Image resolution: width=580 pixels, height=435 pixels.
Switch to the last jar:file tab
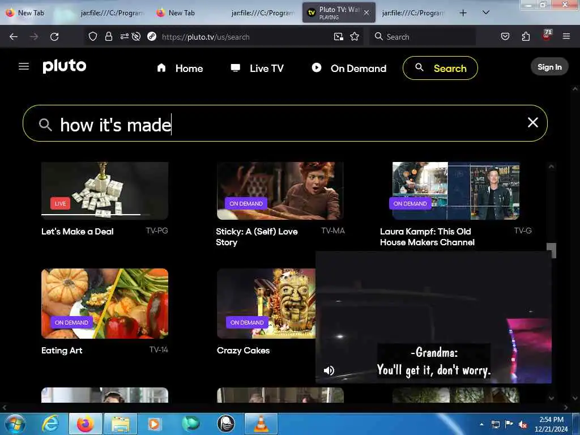pyautogui.click(x=412, y=13)
